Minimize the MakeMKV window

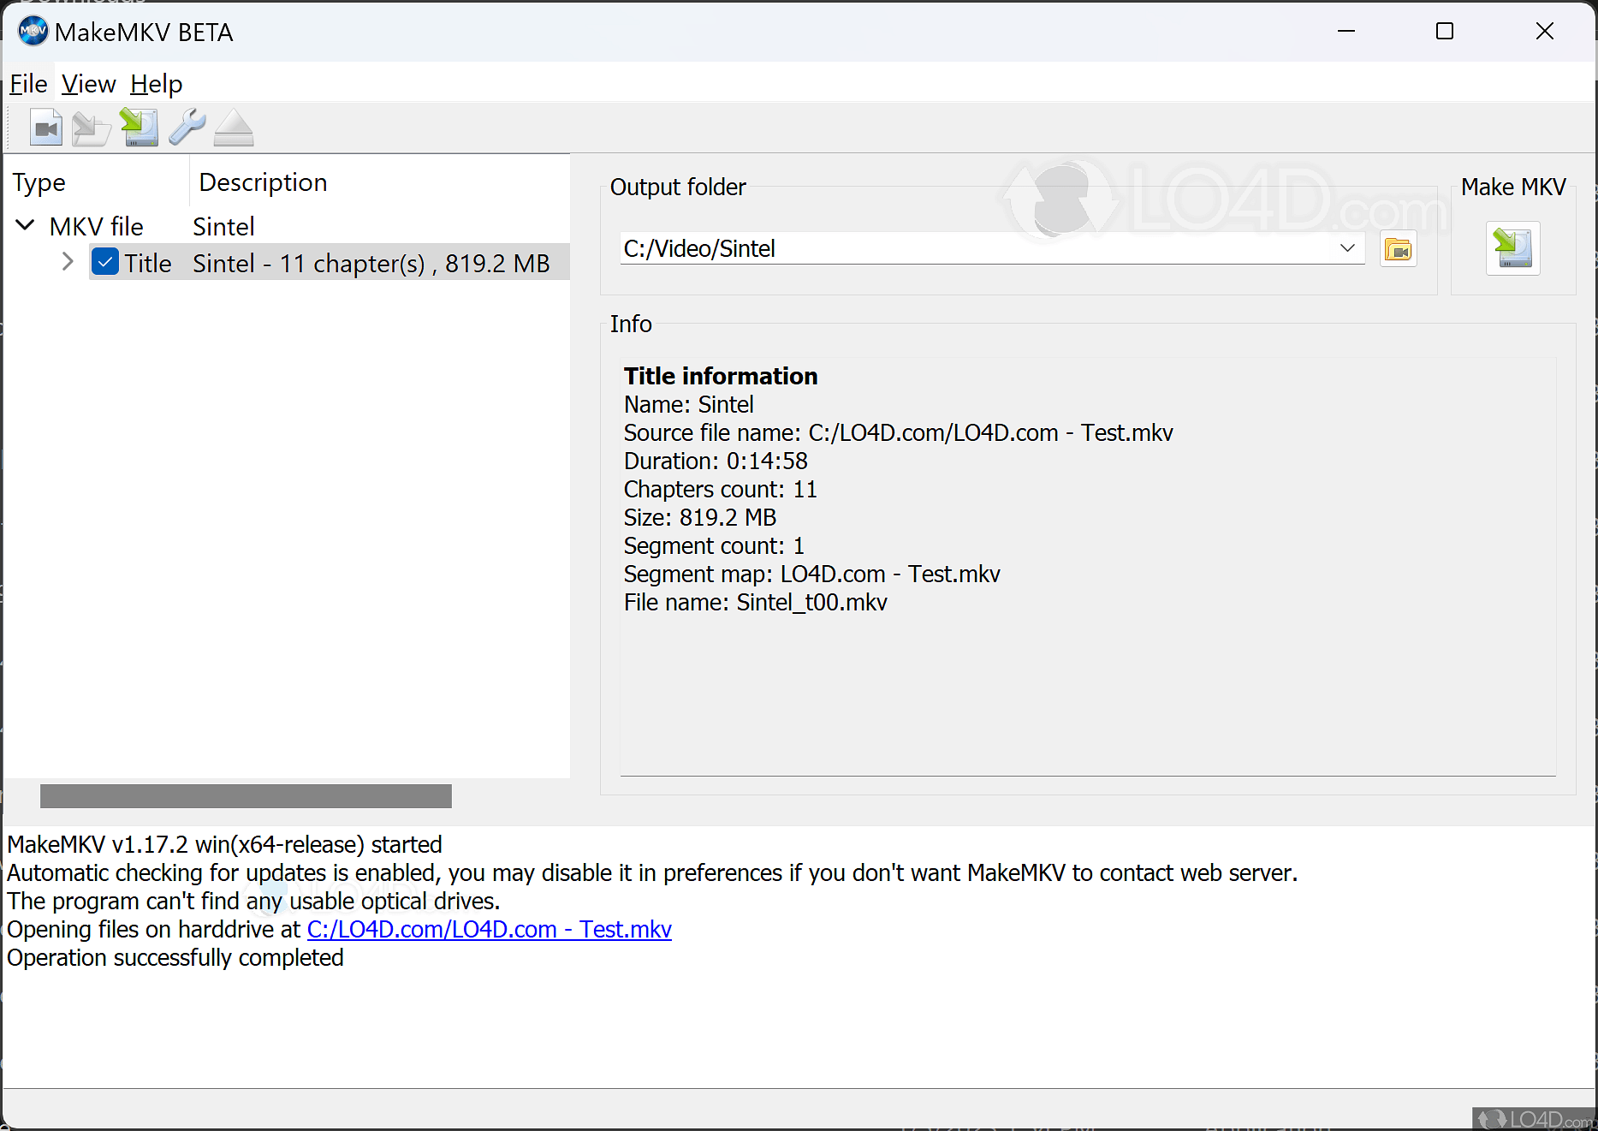[1346, 32]
